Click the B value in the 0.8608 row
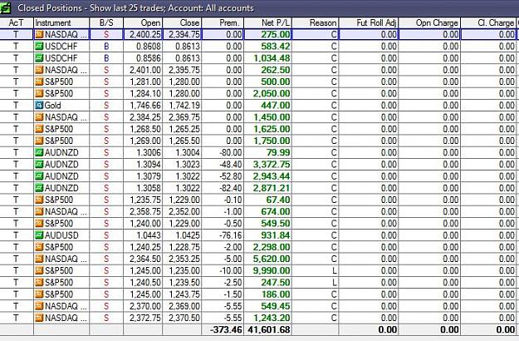 click(x=106, y=46)
